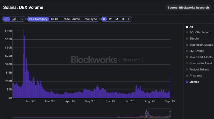Toggle Memes series in legend
Viewport: 214px width, 119px height.
[192, 82]
